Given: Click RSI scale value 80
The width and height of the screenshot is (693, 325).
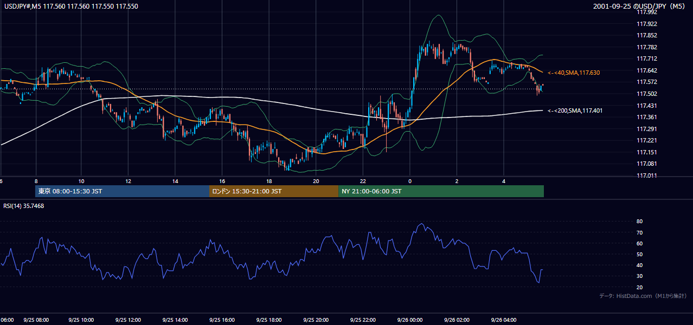Looking at the screenshot, I should [640, 222].
